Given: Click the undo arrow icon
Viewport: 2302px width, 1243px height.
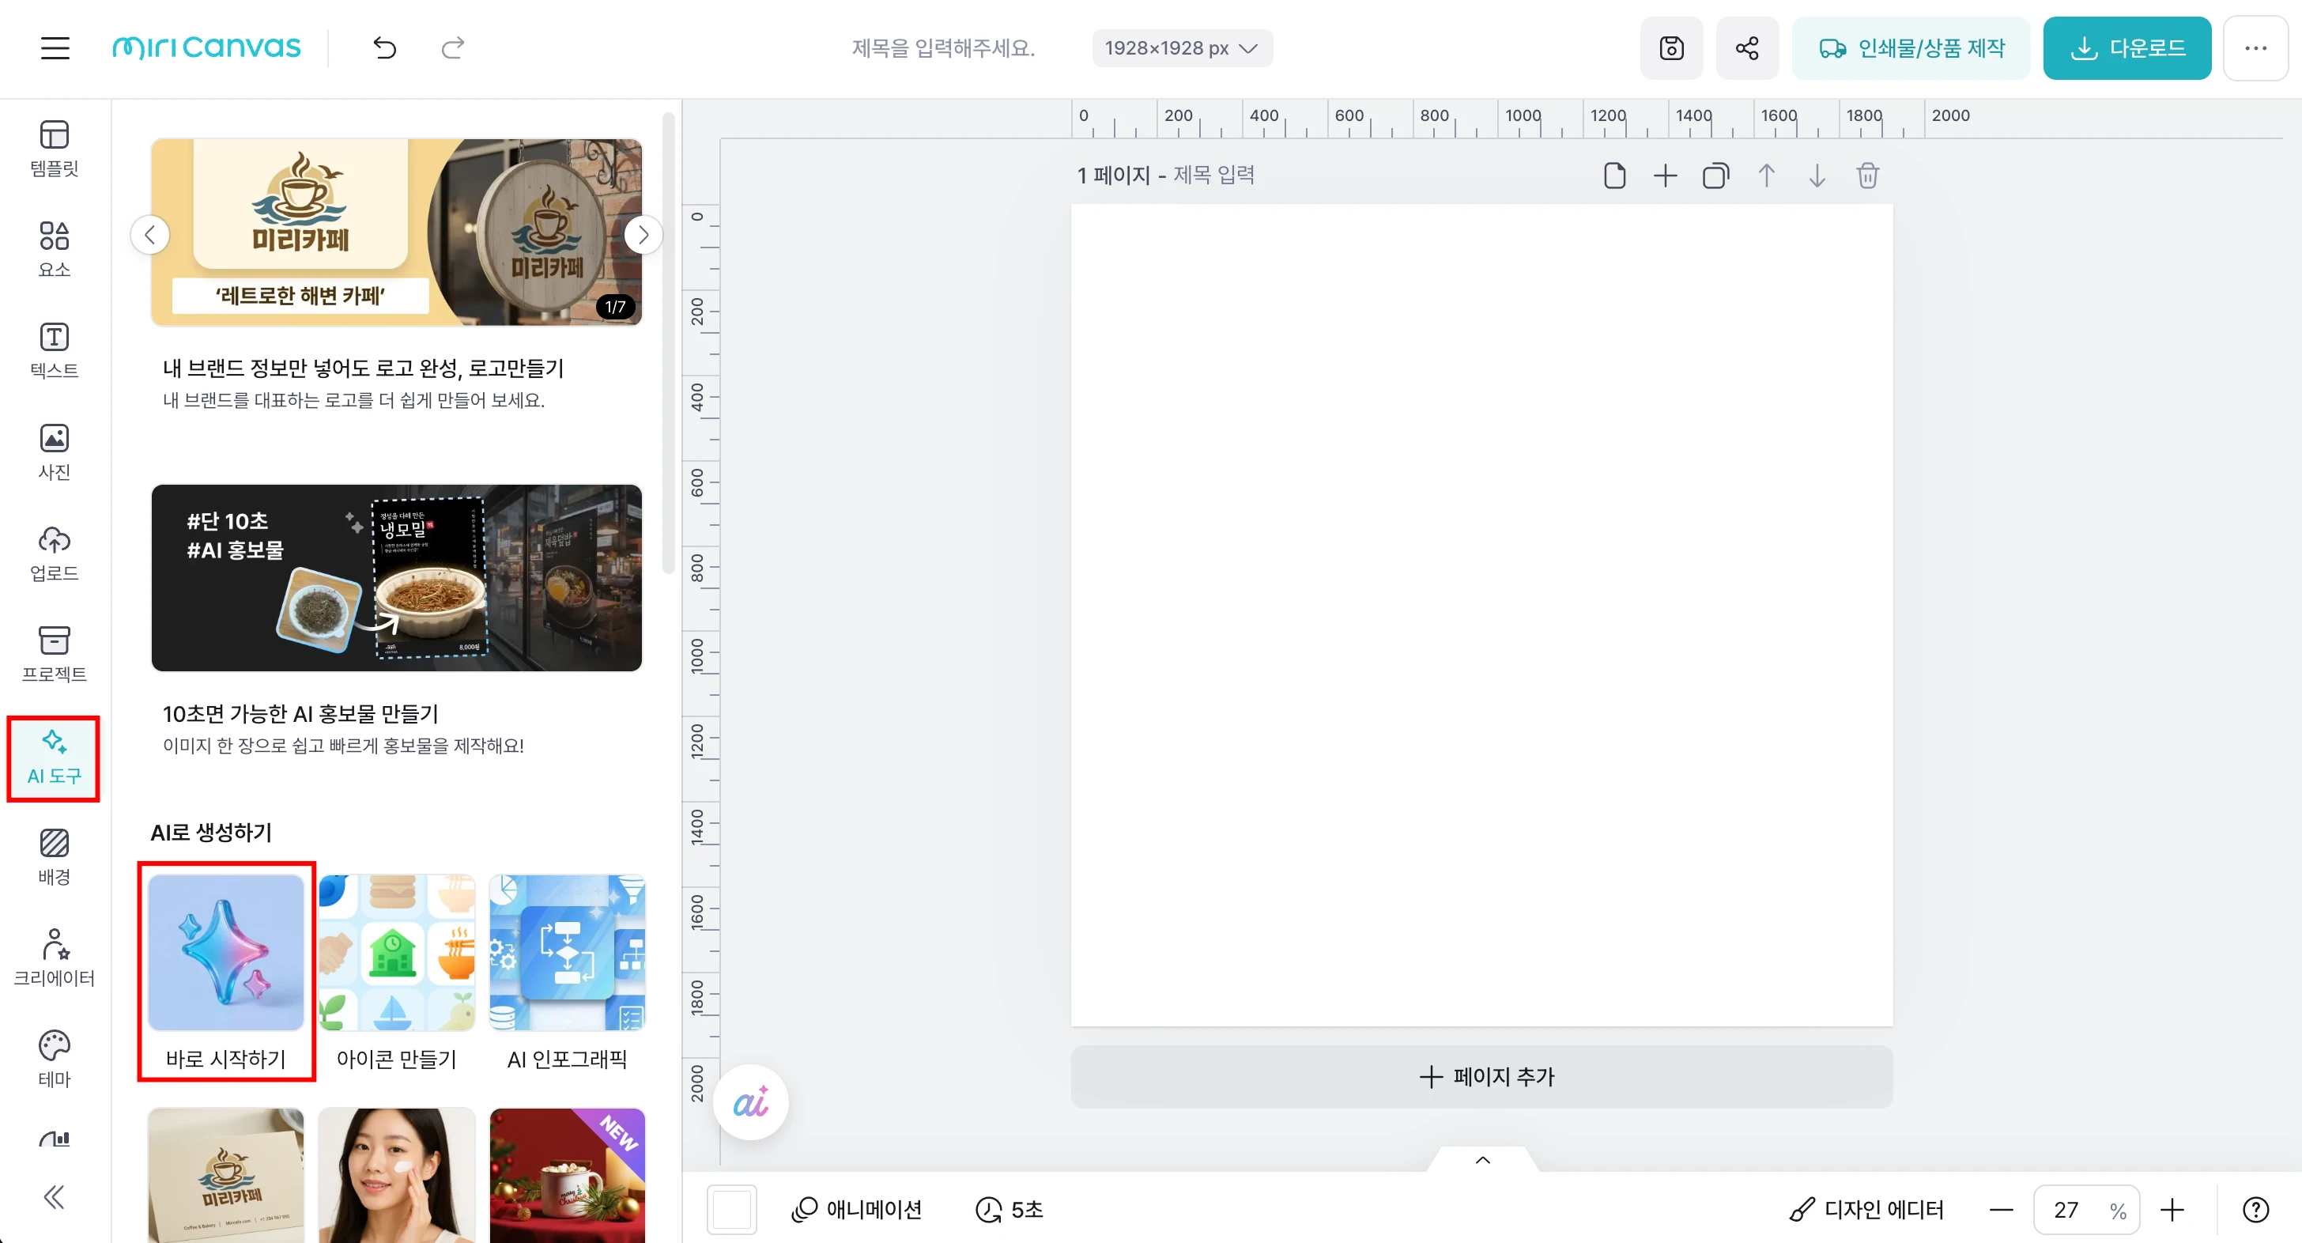Looking at the screenshot, I should [x=384, y=48].
